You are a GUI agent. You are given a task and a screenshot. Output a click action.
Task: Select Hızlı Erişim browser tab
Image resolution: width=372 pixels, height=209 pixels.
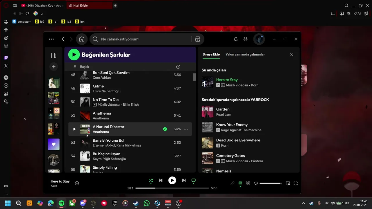pos(90,6)
